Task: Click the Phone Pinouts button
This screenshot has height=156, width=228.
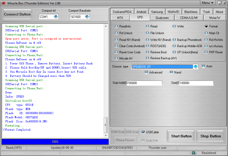Action: pyautogui.click(x=125, y=140)
